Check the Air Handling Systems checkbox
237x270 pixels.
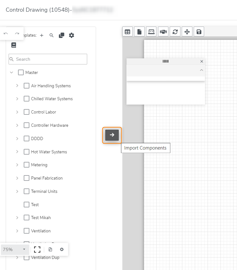click(27, 86)
